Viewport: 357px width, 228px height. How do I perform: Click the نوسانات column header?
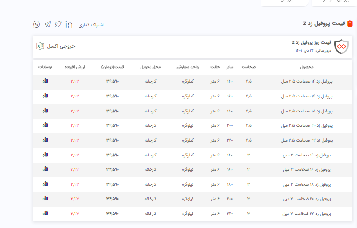coord(45,67)
